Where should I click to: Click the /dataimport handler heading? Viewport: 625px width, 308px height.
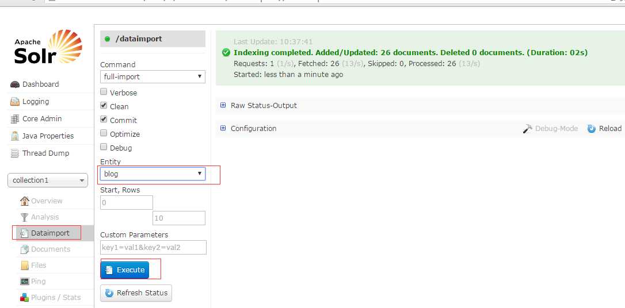point(153,39)
